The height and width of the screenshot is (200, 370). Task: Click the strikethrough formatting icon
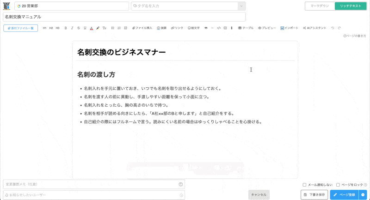point(79,28)
